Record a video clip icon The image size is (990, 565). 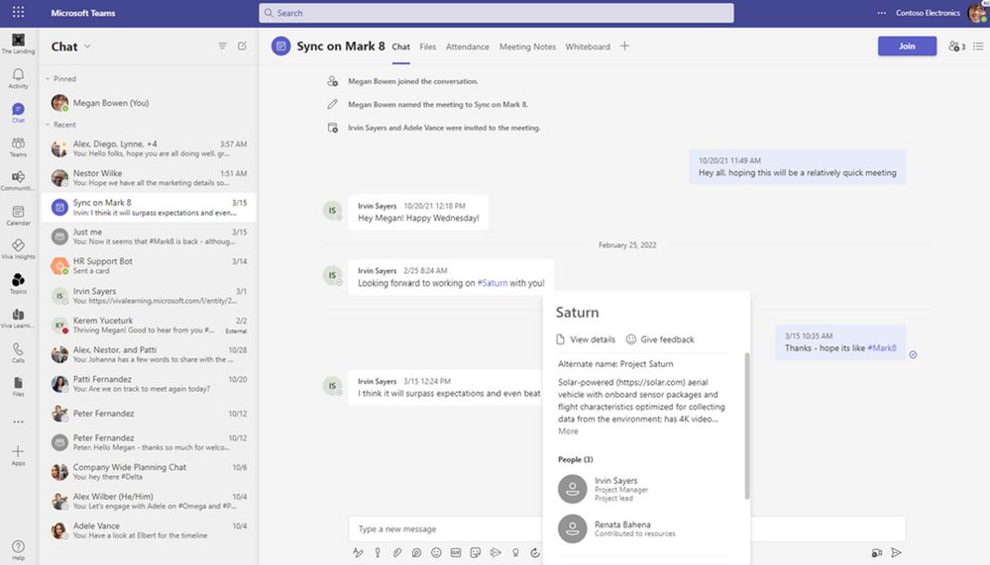(x=877, y=553)
